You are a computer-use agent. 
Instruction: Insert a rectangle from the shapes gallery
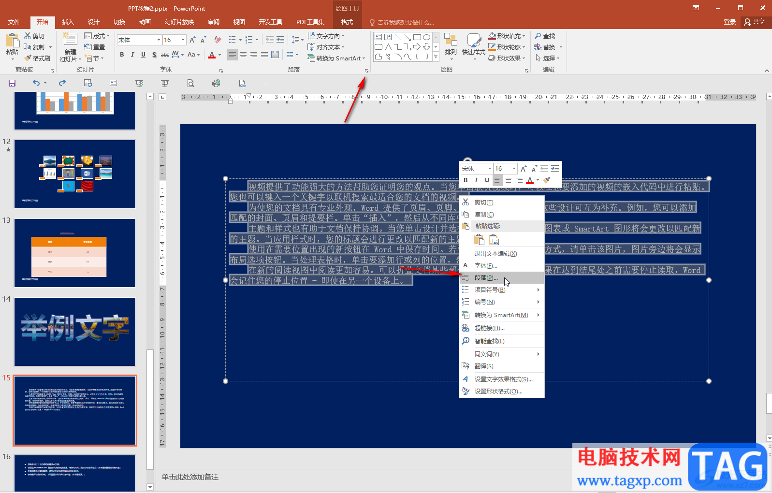click(417, 37)
